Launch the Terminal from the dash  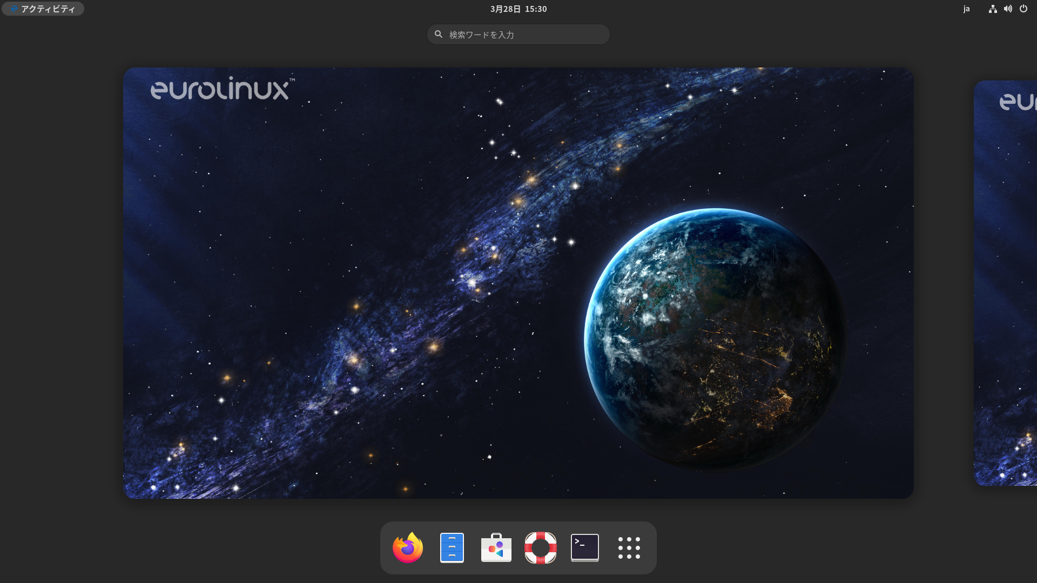point(585,548)
